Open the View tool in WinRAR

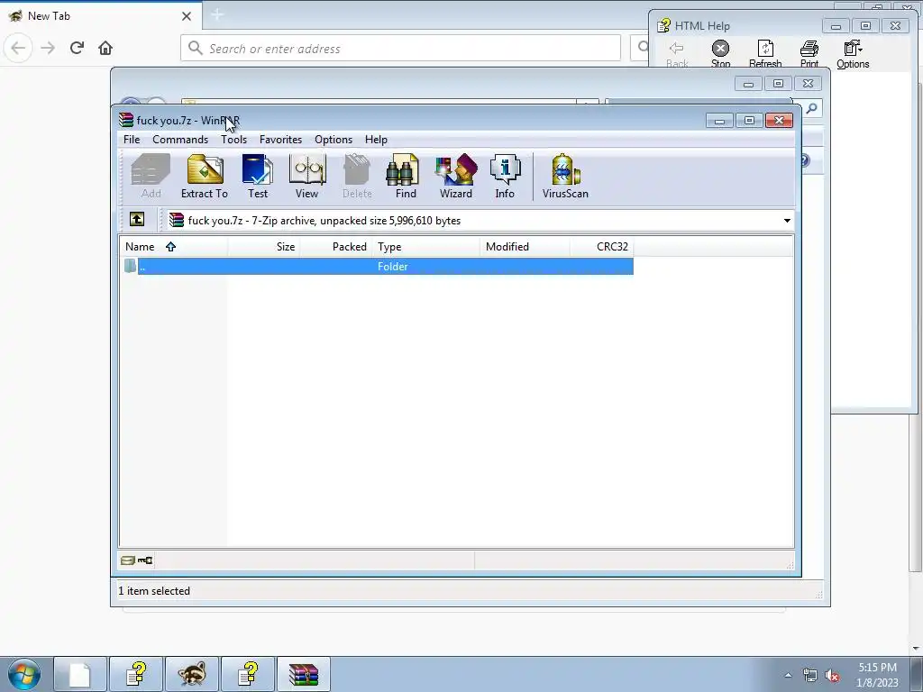click(306, 176)
